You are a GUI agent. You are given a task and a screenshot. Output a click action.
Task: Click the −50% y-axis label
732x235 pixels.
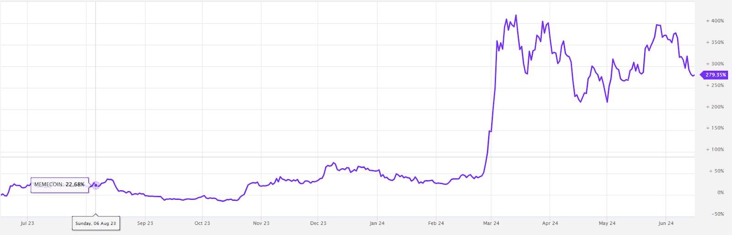coord(718,214)
